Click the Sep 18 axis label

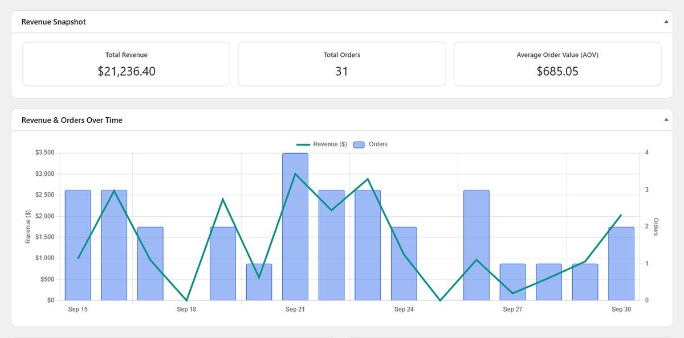click(186, 310)
